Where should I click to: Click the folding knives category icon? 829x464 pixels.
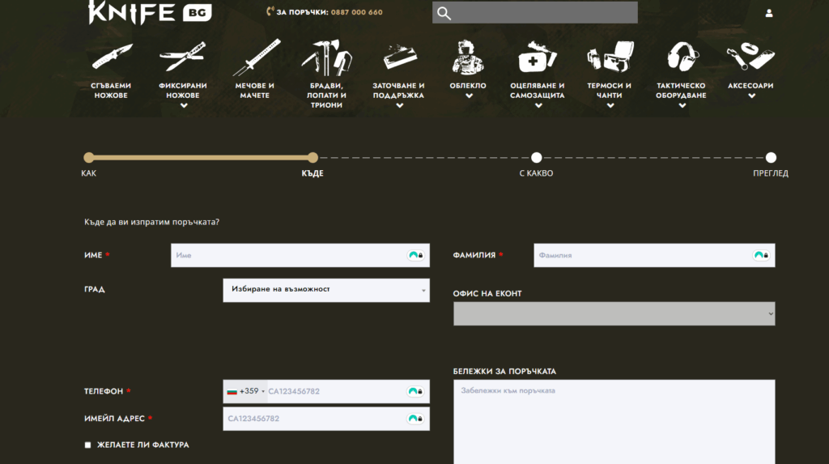point(112,57)
